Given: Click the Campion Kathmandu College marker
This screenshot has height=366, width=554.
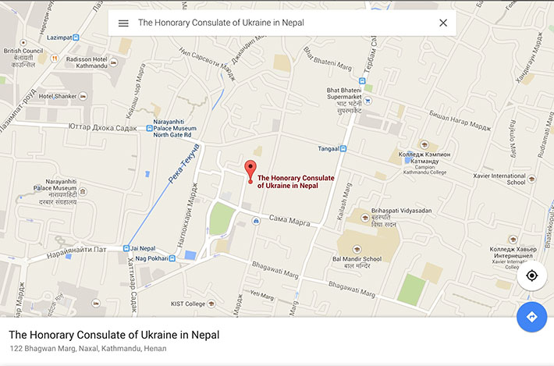Looking at the screenshot, I should [424, 145].
